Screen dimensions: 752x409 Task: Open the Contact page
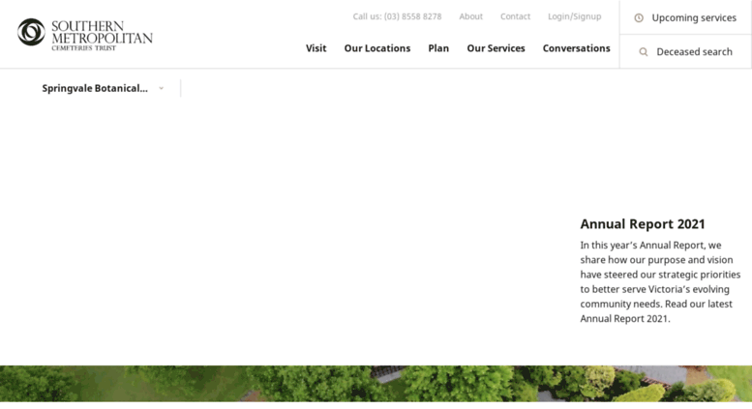pos(515,16)
